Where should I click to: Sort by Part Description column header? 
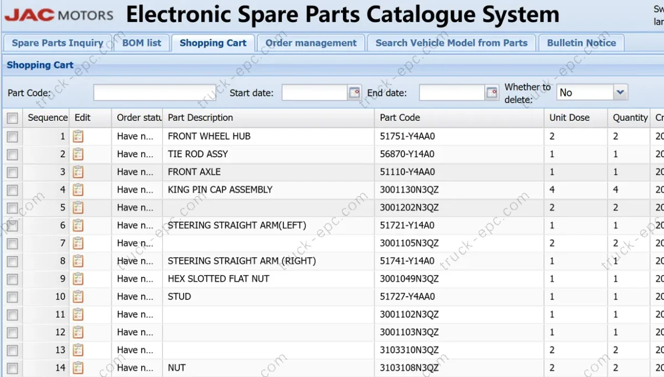click(x=200, y=117)
